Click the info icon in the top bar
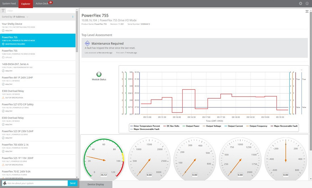312x188 pixels. [307, 3]
